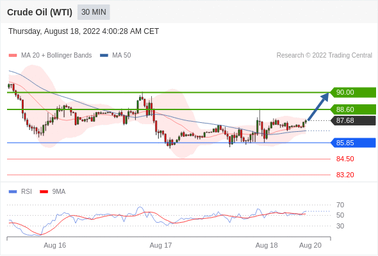Viewport: 378px width, 256px height.
Task: Click the RSI 70 level label
Action: point(340,205)
